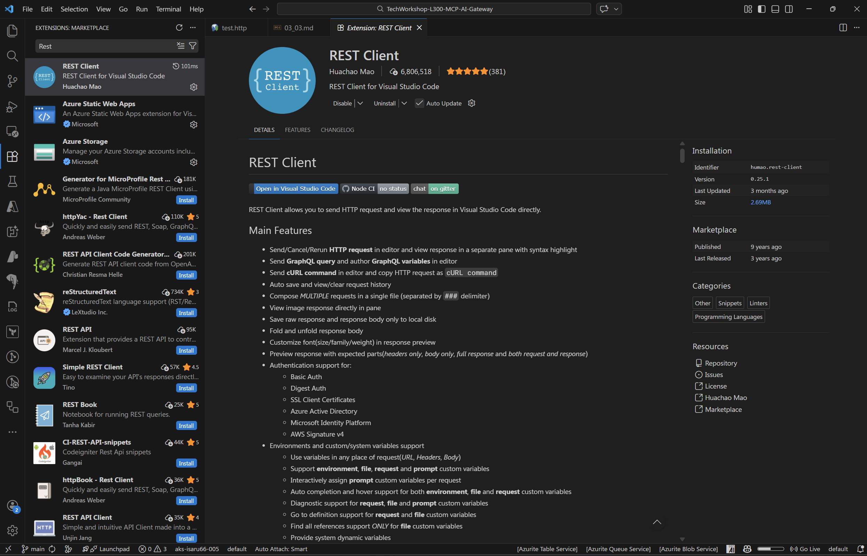Open the License resource link
867x556 pixels.
click(x=715, y=386)
